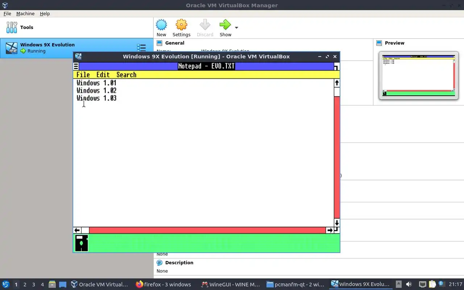Activate WineGUI taskbar entry
Screen dimensions: 464x290
click(231, 285)
